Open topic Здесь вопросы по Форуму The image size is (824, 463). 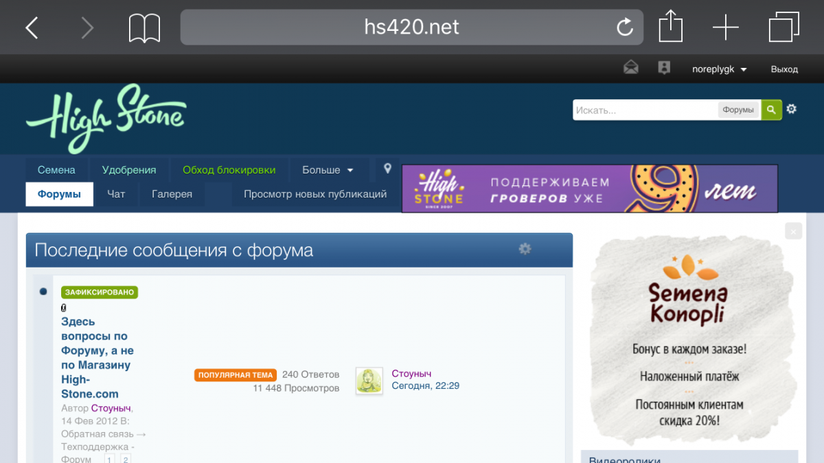(x=98, y=357)
